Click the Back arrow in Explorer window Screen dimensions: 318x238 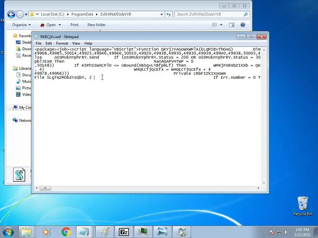pos(11,14)
